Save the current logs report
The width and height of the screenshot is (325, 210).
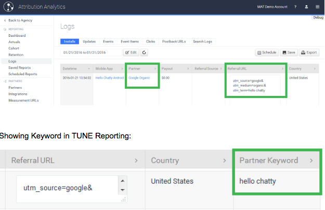click(289, 52)
